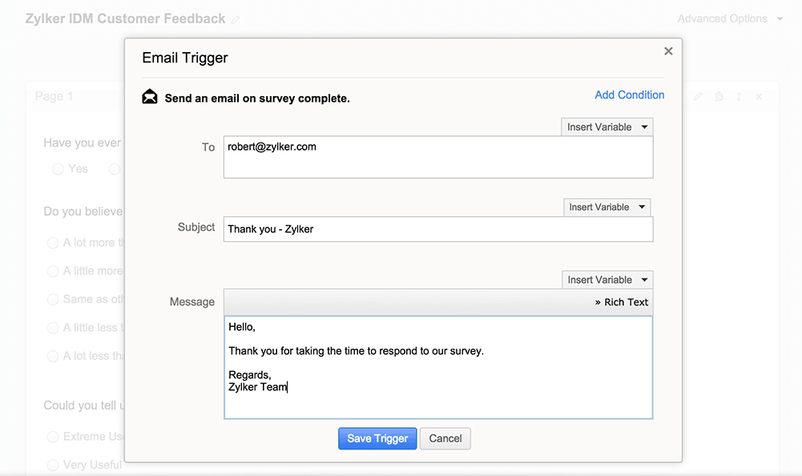Click the "Could you tell" question text
The image size is (802, 476).
(84, 405)
